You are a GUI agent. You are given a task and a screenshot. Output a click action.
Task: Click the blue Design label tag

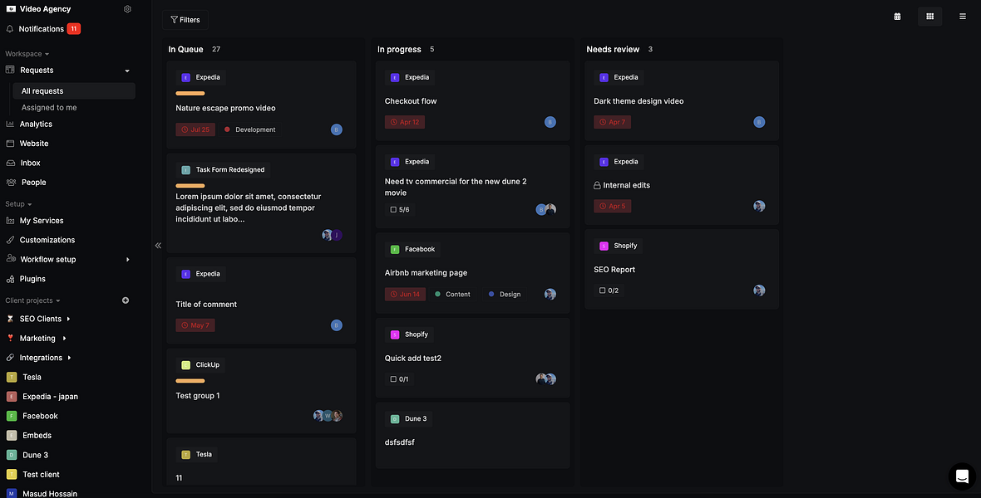[505, 295]
